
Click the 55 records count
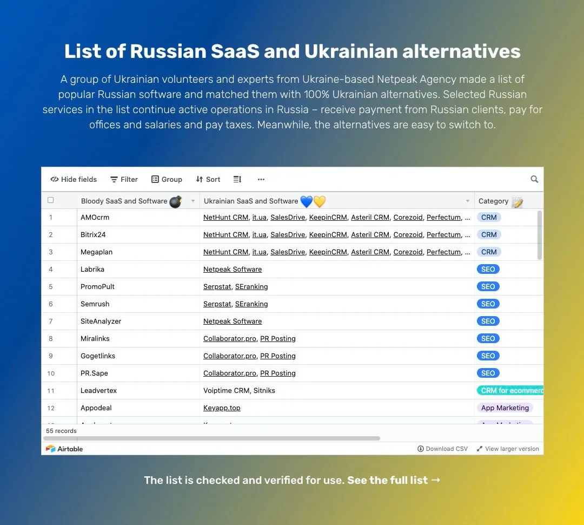pos(61,431)
